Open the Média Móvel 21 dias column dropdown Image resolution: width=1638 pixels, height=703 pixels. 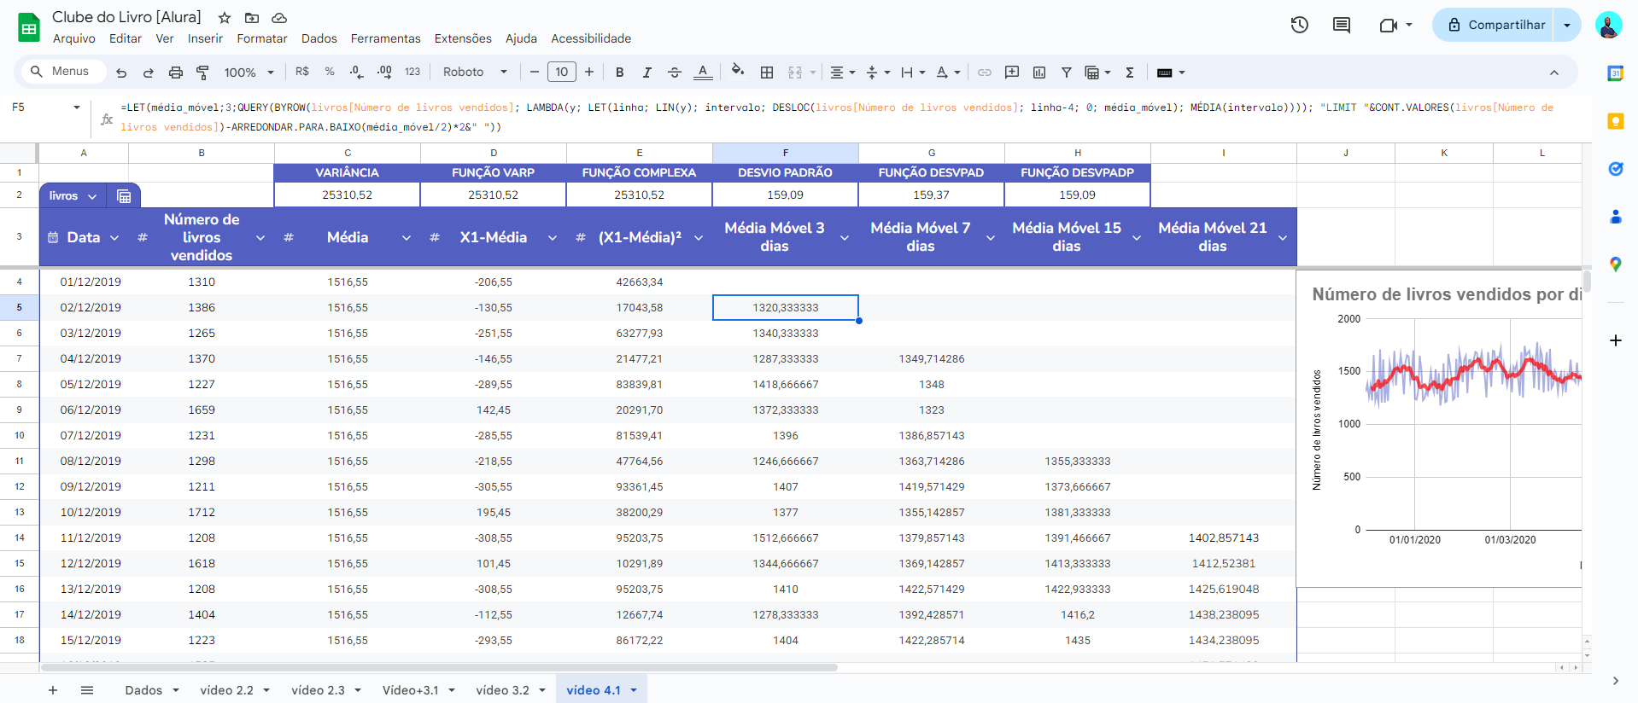click(x=1283, y=238)
